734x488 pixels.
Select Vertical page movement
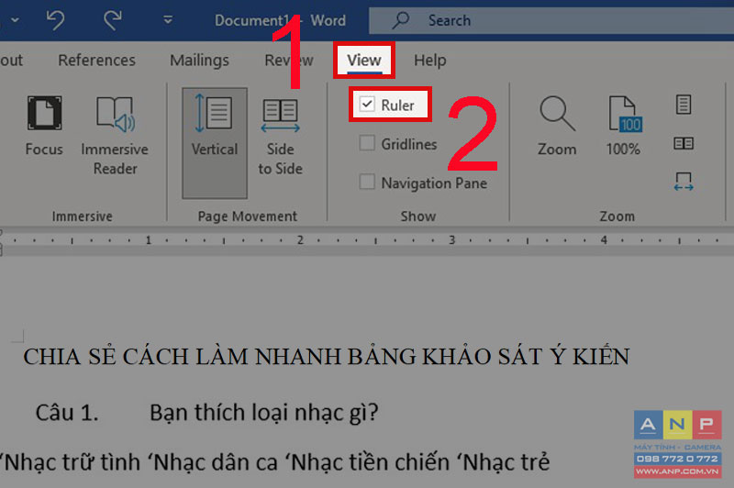pos(215,143)
